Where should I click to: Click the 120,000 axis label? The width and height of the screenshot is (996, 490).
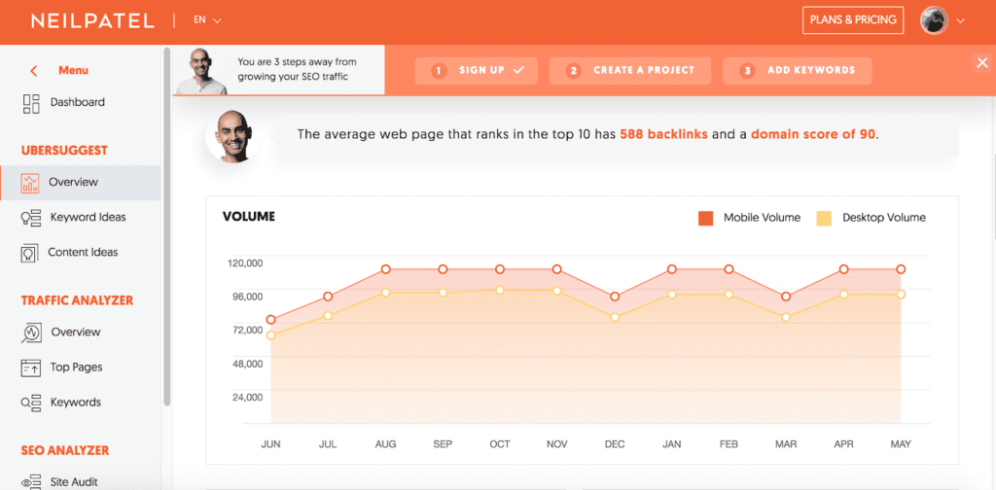[244, 262]
